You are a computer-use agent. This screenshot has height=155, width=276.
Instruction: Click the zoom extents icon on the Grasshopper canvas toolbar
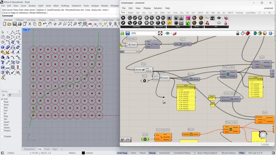click(x=160, y=33)
